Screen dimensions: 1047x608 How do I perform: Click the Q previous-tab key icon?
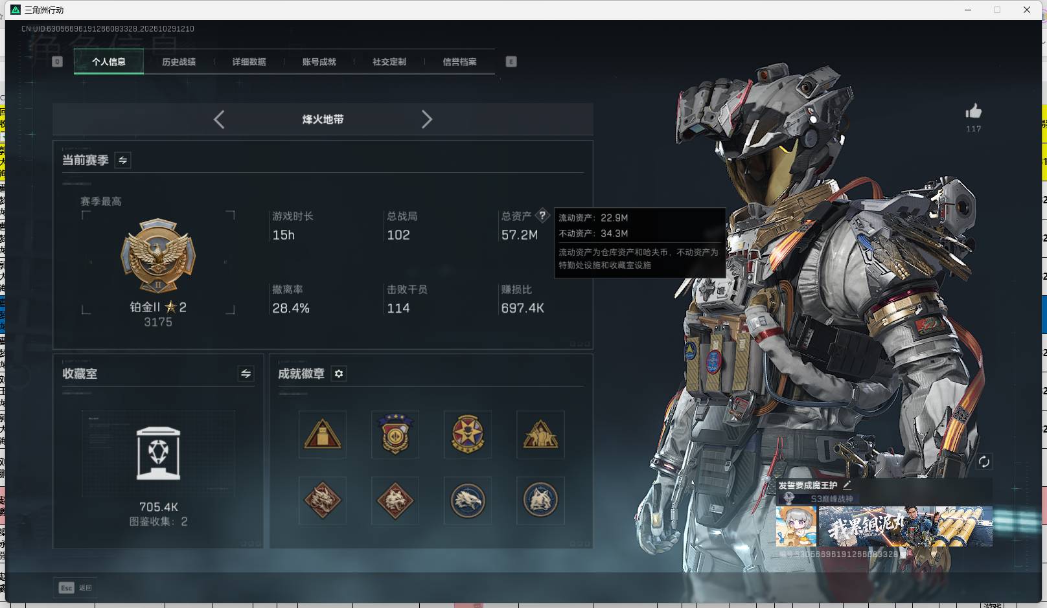coord(58,62)
